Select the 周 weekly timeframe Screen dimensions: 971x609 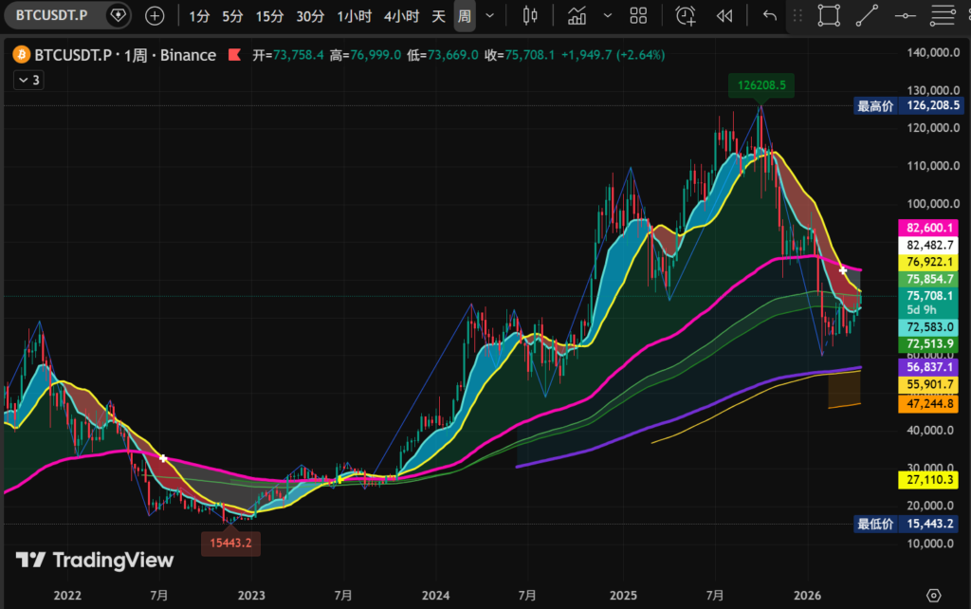coord(465,16)
